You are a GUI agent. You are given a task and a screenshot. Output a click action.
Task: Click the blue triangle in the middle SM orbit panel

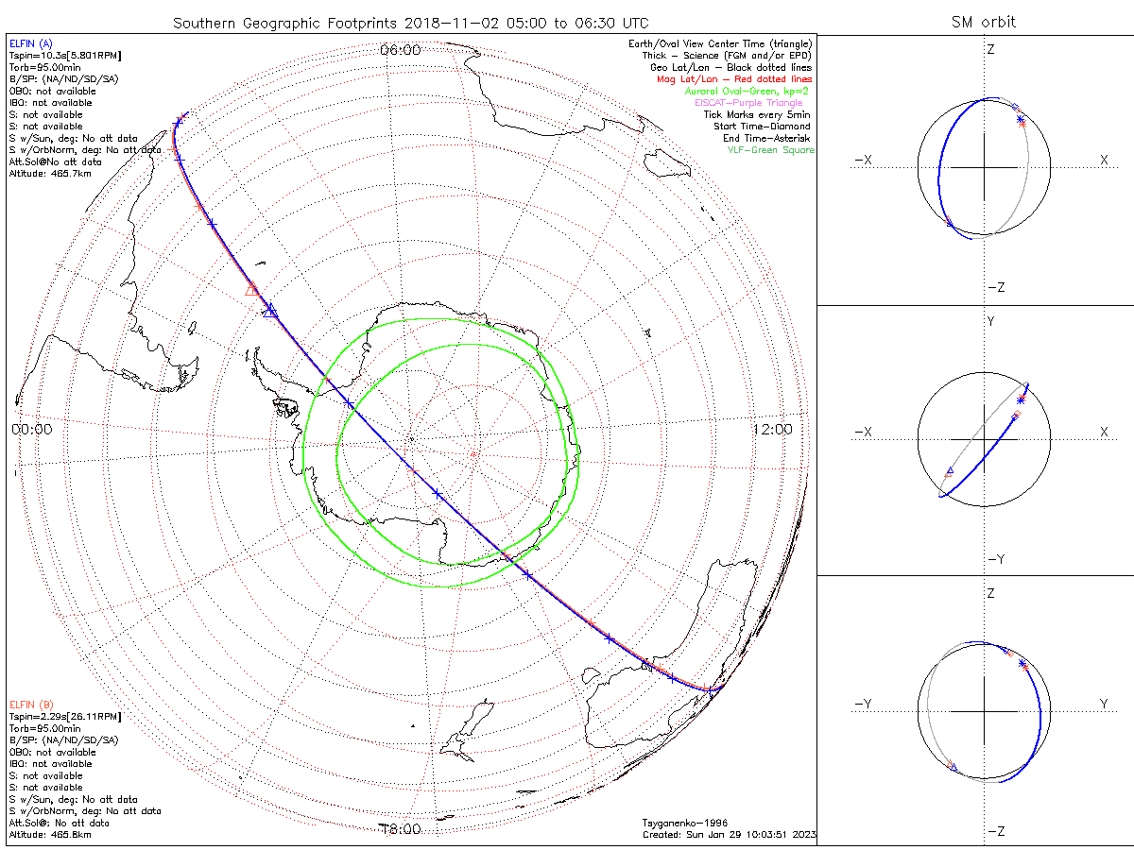click(x=950, y=470)
